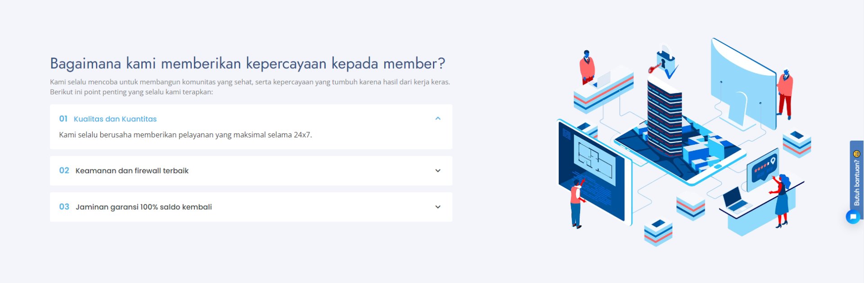This screenshot has width=864, height=283.
Task: Expand Keamanan dan firewall terbaik chevron
Action: (438, 171)
